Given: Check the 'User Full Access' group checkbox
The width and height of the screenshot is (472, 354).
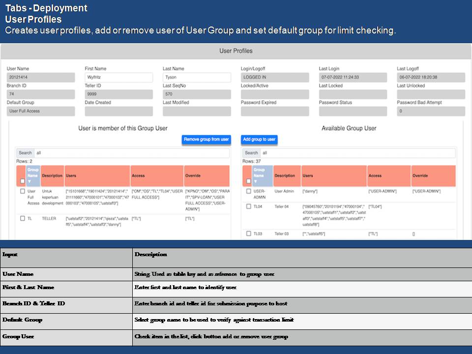Looking at the screenshot, I should pyautogui.click(x=23, y=191).
